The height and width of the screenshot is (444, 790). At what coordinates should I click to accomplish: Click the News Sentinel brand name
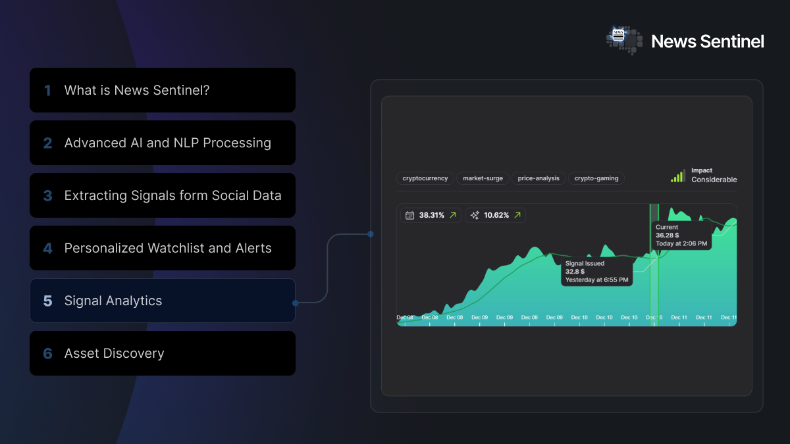[708, 41]
